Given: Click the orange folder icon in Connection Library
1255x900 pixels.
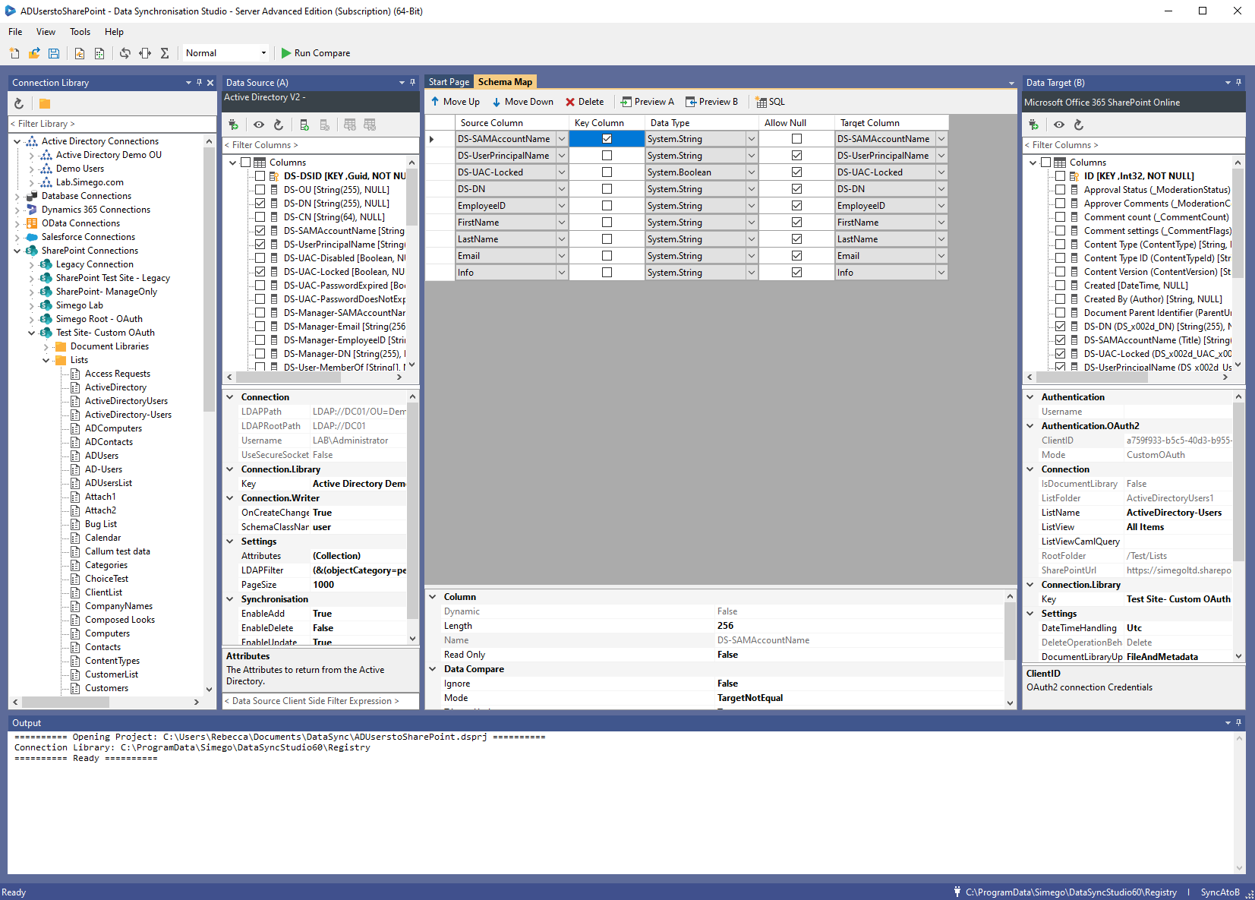Looking at the screenshot, I should tap(45, 103).
